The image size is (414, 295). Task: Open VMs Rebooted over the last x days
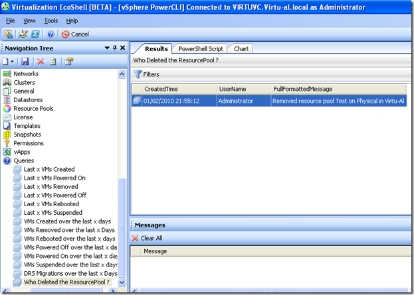pos(70,239)
